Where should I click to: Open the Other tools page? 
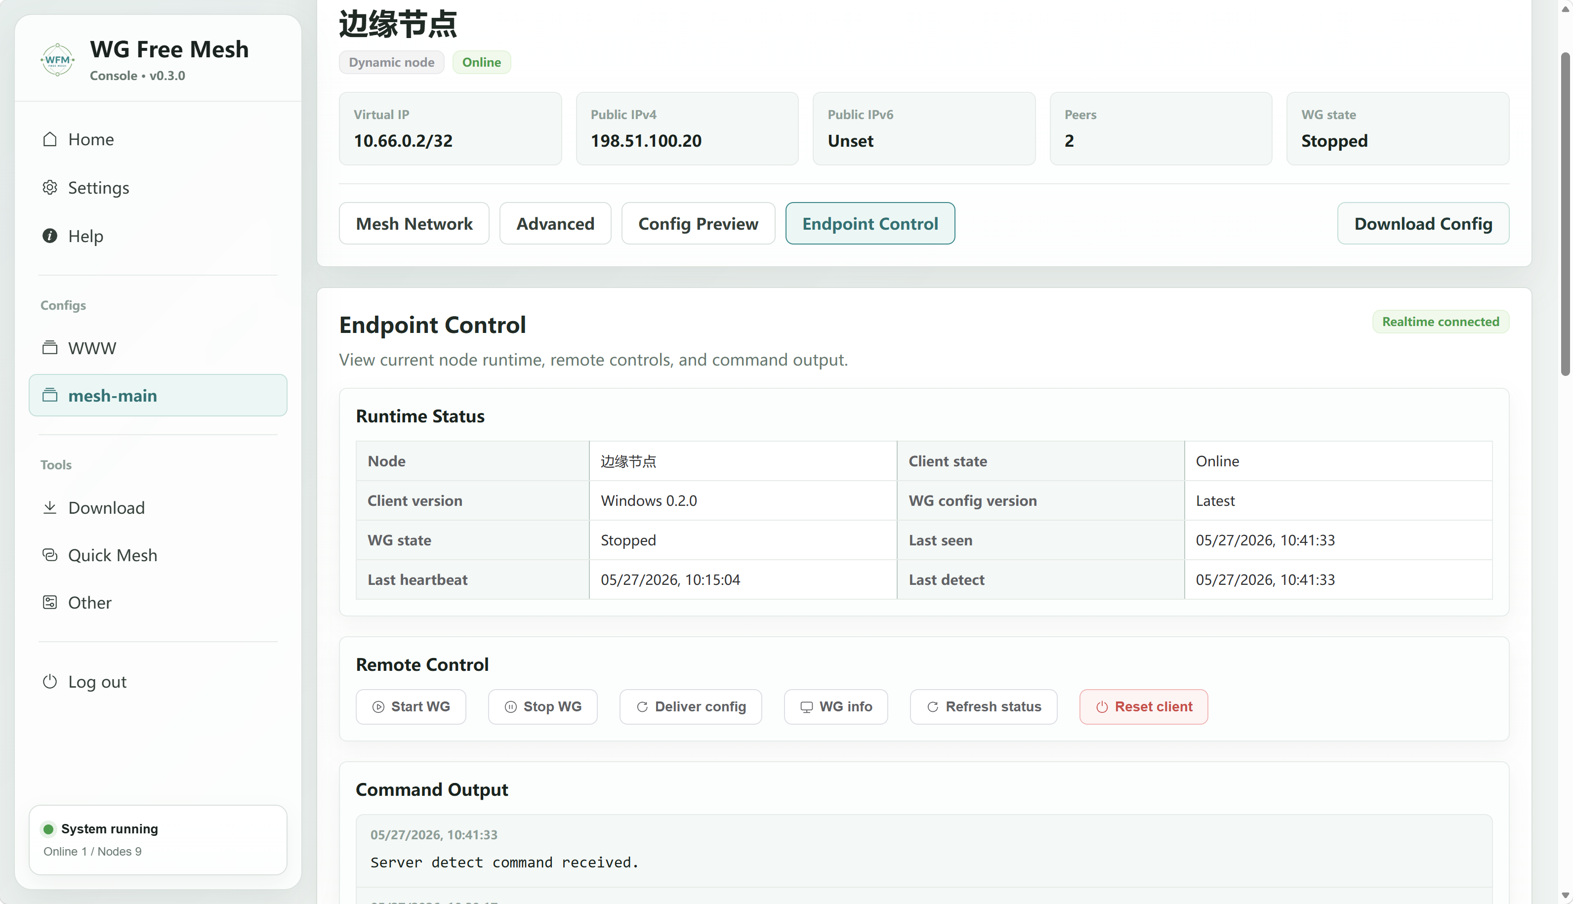point(158,602)
